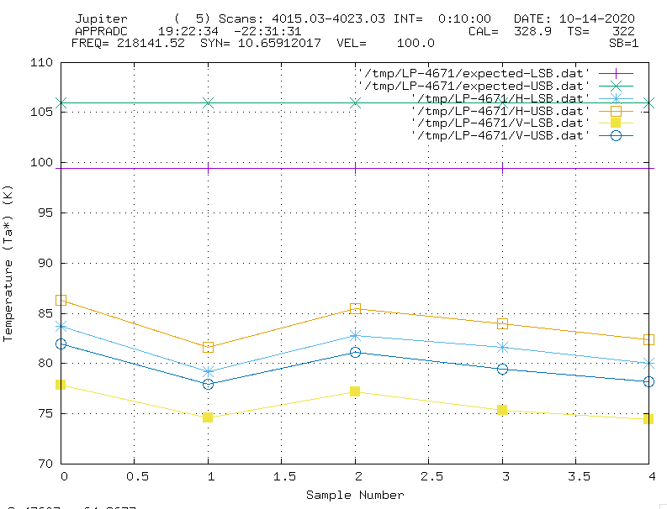Click the V-USB blue circle at sample 1
The height and width of the screenshot is (509, 667).
[x=208, y=384]
